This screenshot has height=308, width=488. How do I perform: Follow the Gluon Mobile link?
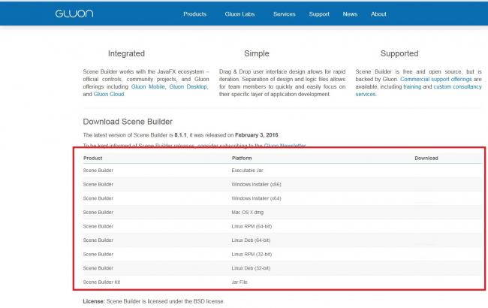click(x=148, y=86)
